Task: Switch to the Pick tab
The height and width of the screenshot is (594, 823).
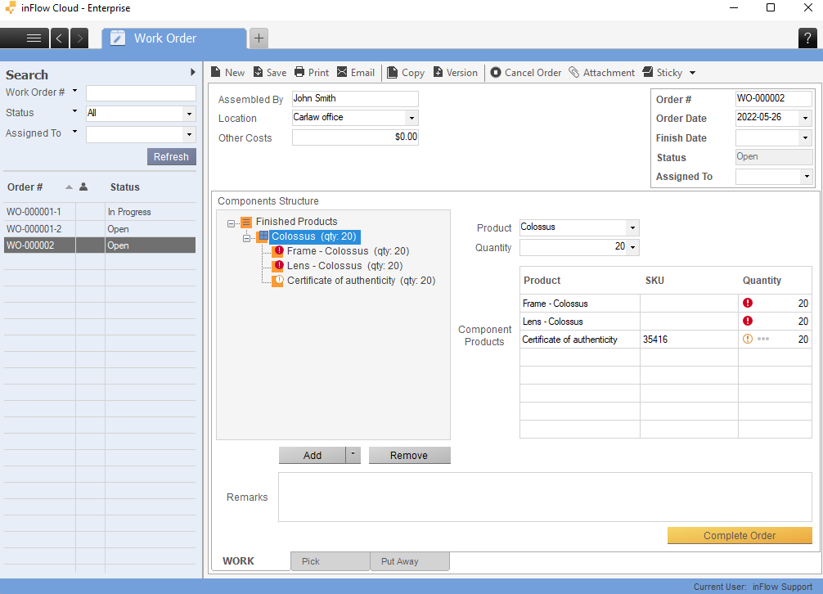Action: 331,561
